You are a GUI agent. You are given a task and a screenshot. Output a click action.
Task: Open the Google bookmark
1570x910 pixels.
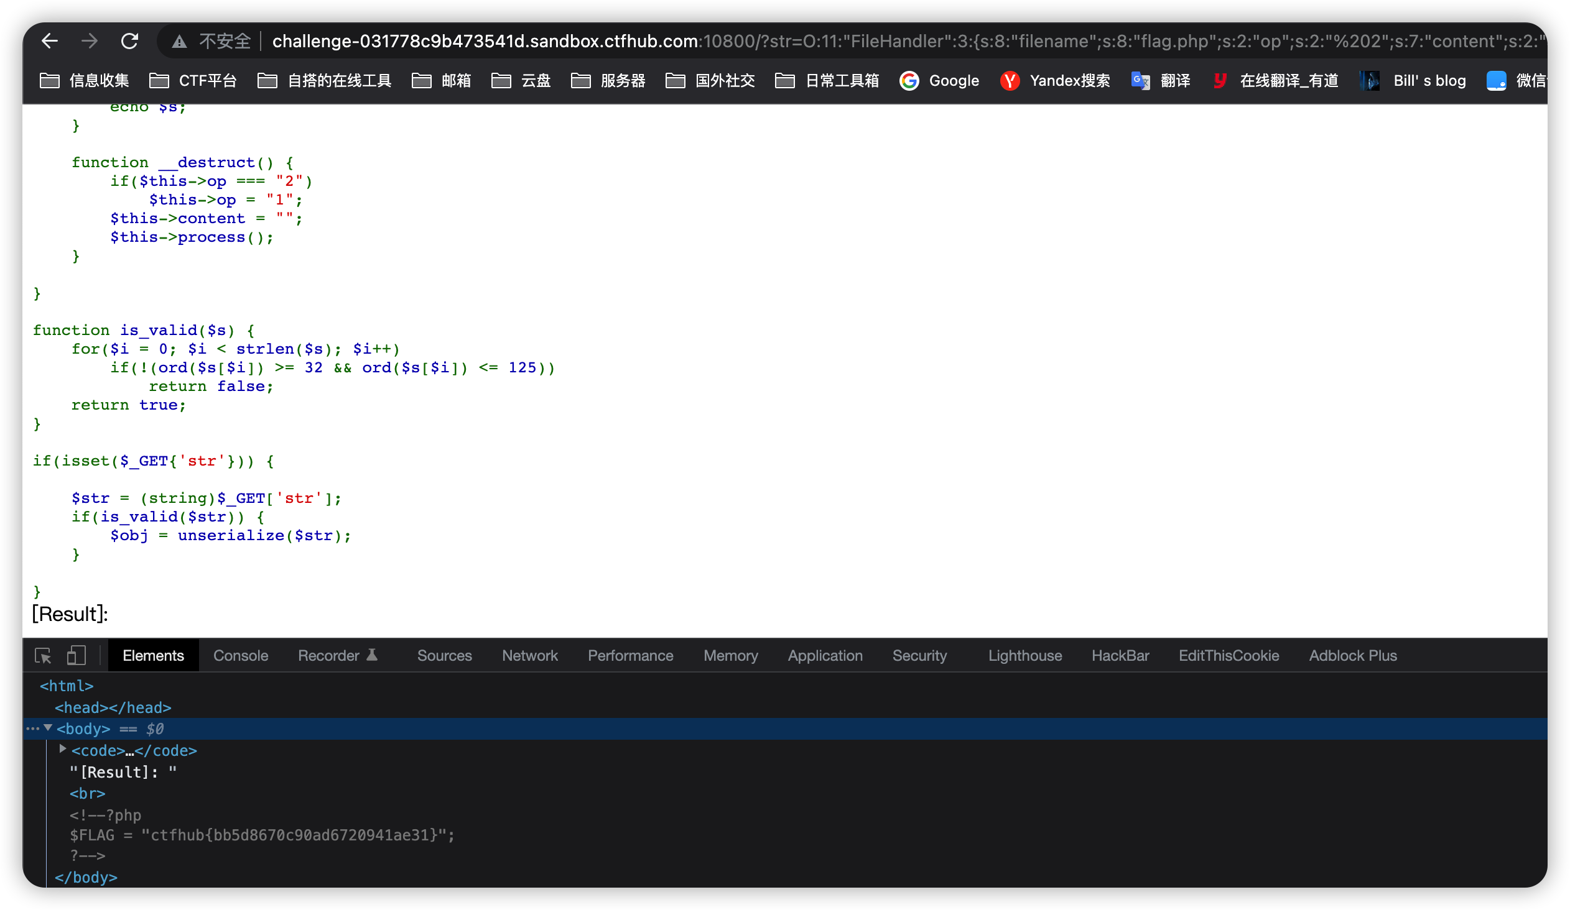(940, 81)
